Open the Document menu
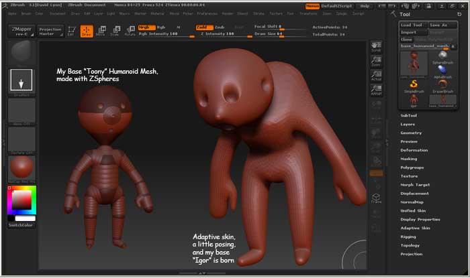 (58, 14)
